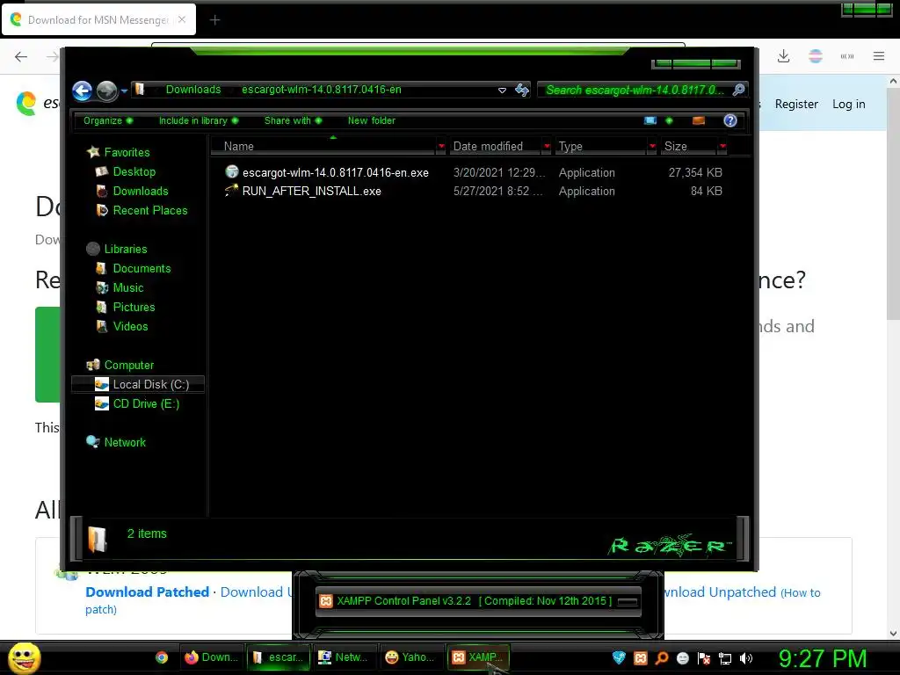Change view with the view icon

(x=650, y=120)
